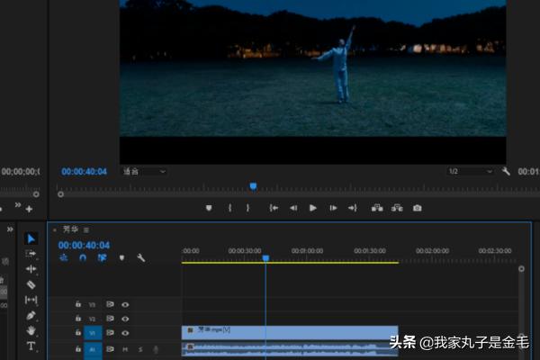Toggle visibility eye for track V3
The image size is (540, 360).
point(125,305)
